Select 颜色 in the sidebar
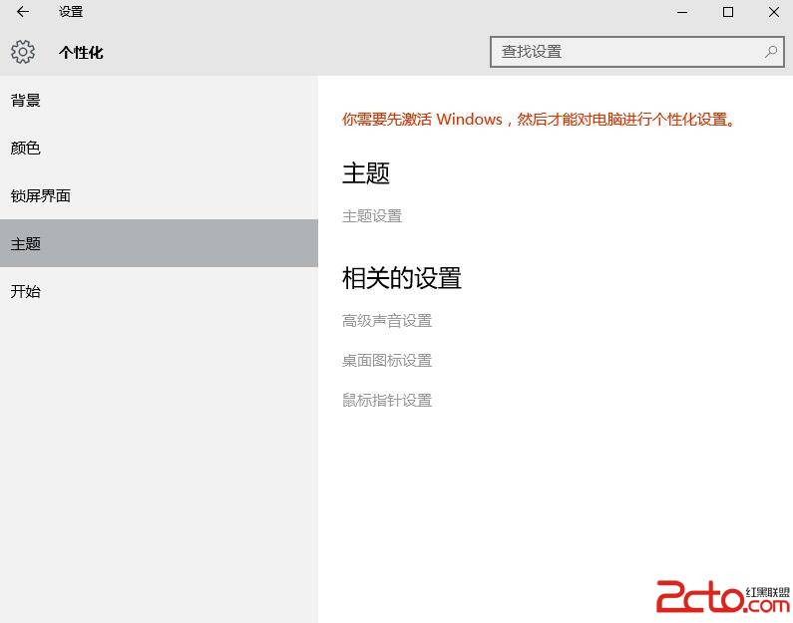 coord(26,149)
